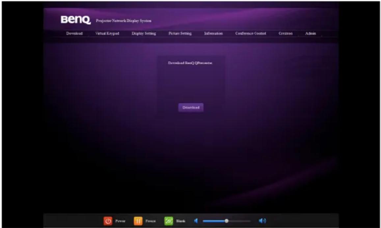Image resolution: width=381 pixels, height=228 pixels.
Task: Click the orange Freeze icon
Action: pyautogui.click(x=138, y=221)
